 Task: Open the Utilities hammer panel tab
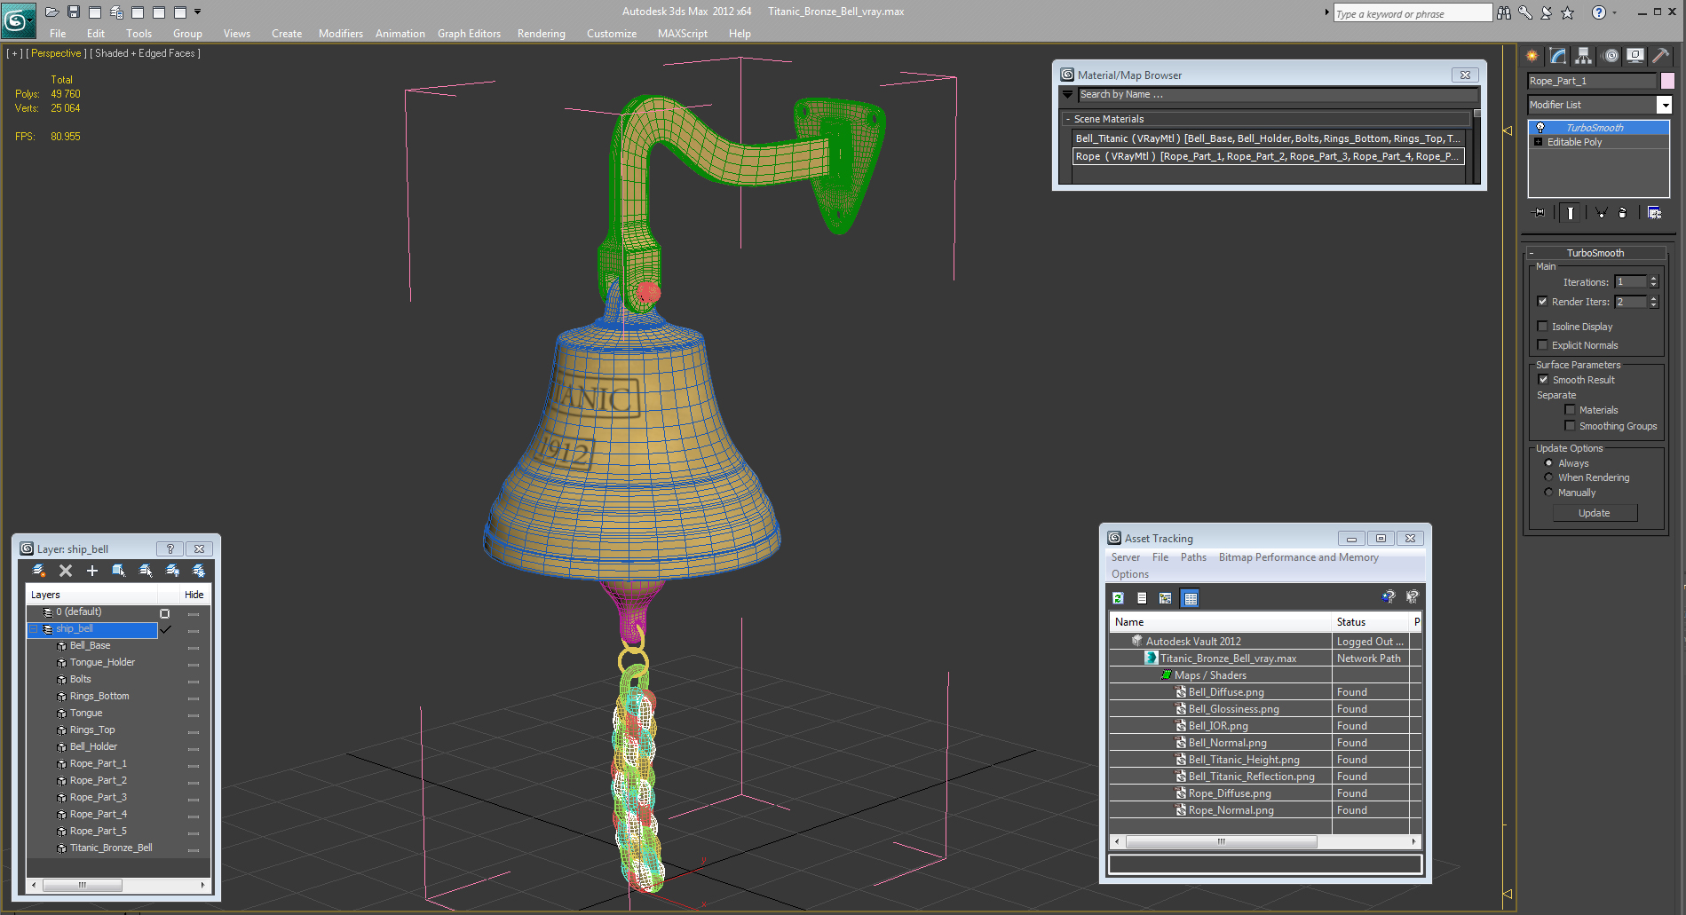coord(1660,56)
